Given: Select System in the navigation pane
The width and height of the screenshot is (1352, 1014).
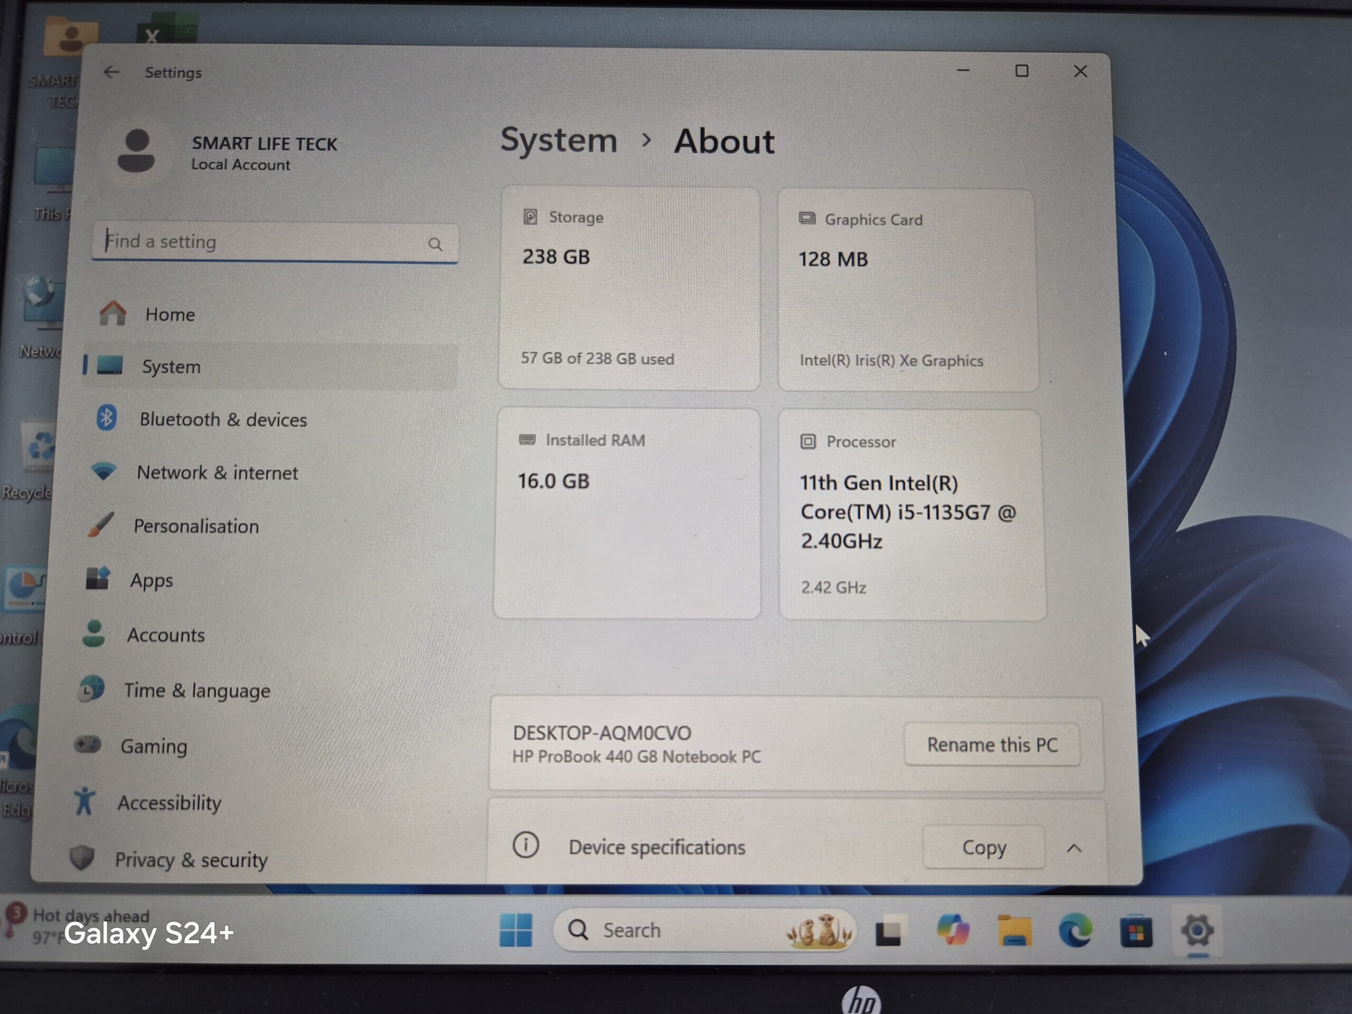Looking at the screenshot, I should pyautogui.click(x=171, y=366).
